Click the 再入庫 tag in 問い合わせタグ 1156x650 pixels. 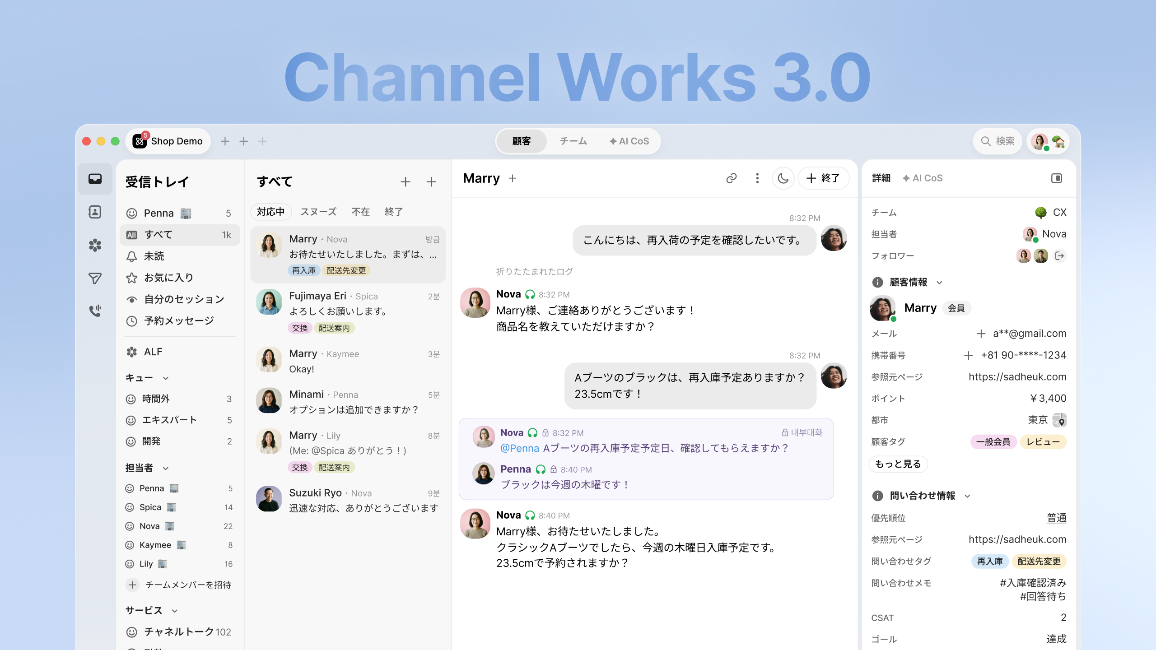click(990, 562)
